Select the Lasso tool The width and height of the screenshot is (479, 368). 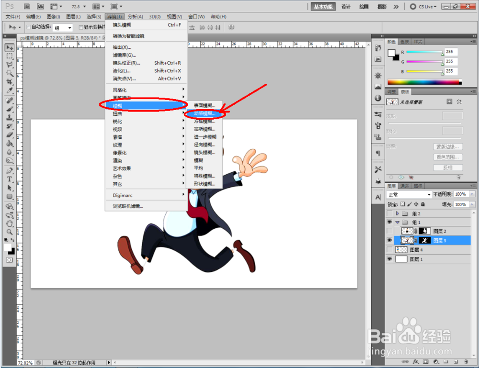[x=10, y=65]
